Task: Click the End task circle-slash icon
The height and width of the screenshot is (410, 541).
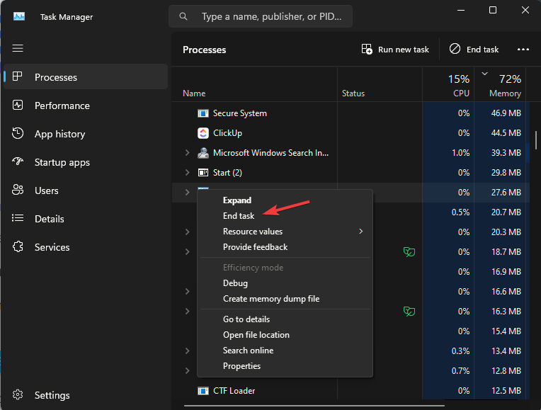Action: click(x=455, y=49)
